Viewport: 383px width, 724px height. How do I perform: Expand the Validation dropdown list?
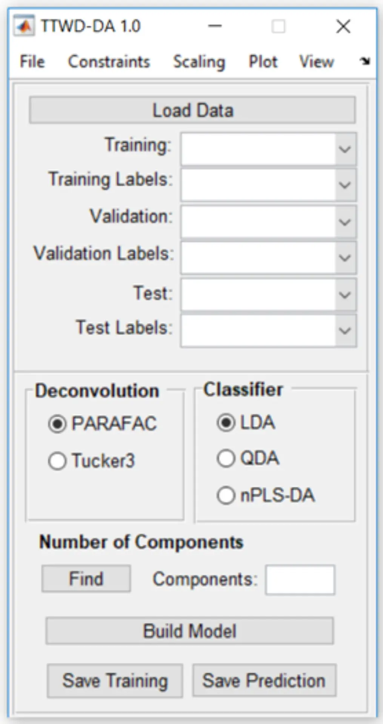pyautogui.click(x=345, y=222)
